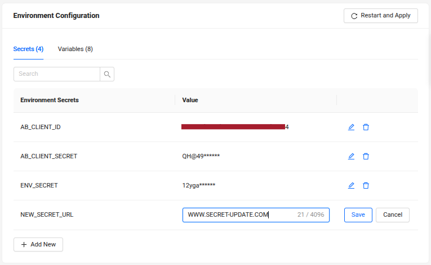Select the Secrets tab
This screenshot has width=431, height=265.
[28, 49]
